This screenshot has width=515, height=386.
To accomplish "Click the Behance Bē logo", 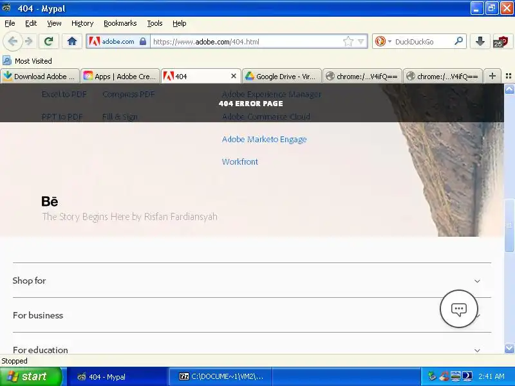I will point(50,201).
